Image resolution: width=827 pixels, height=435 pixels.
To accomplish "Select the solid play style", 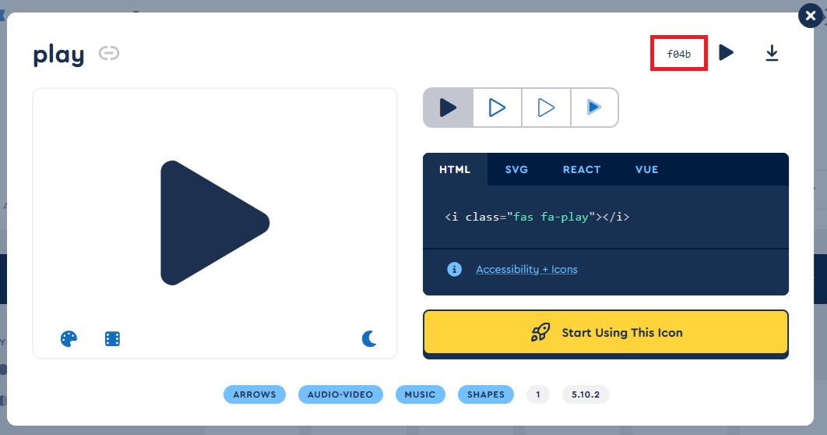I will click(x=448, y=108).
